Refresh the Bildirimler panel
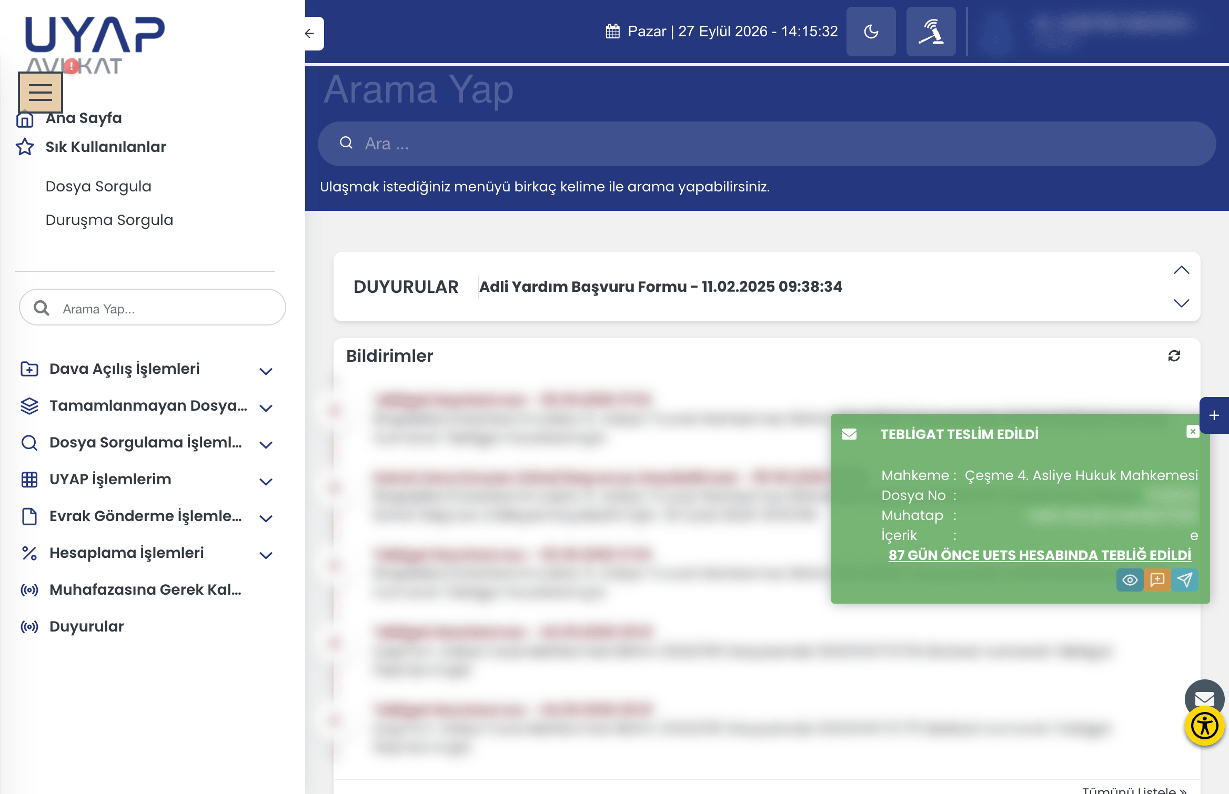 [x=1174, y=356]
